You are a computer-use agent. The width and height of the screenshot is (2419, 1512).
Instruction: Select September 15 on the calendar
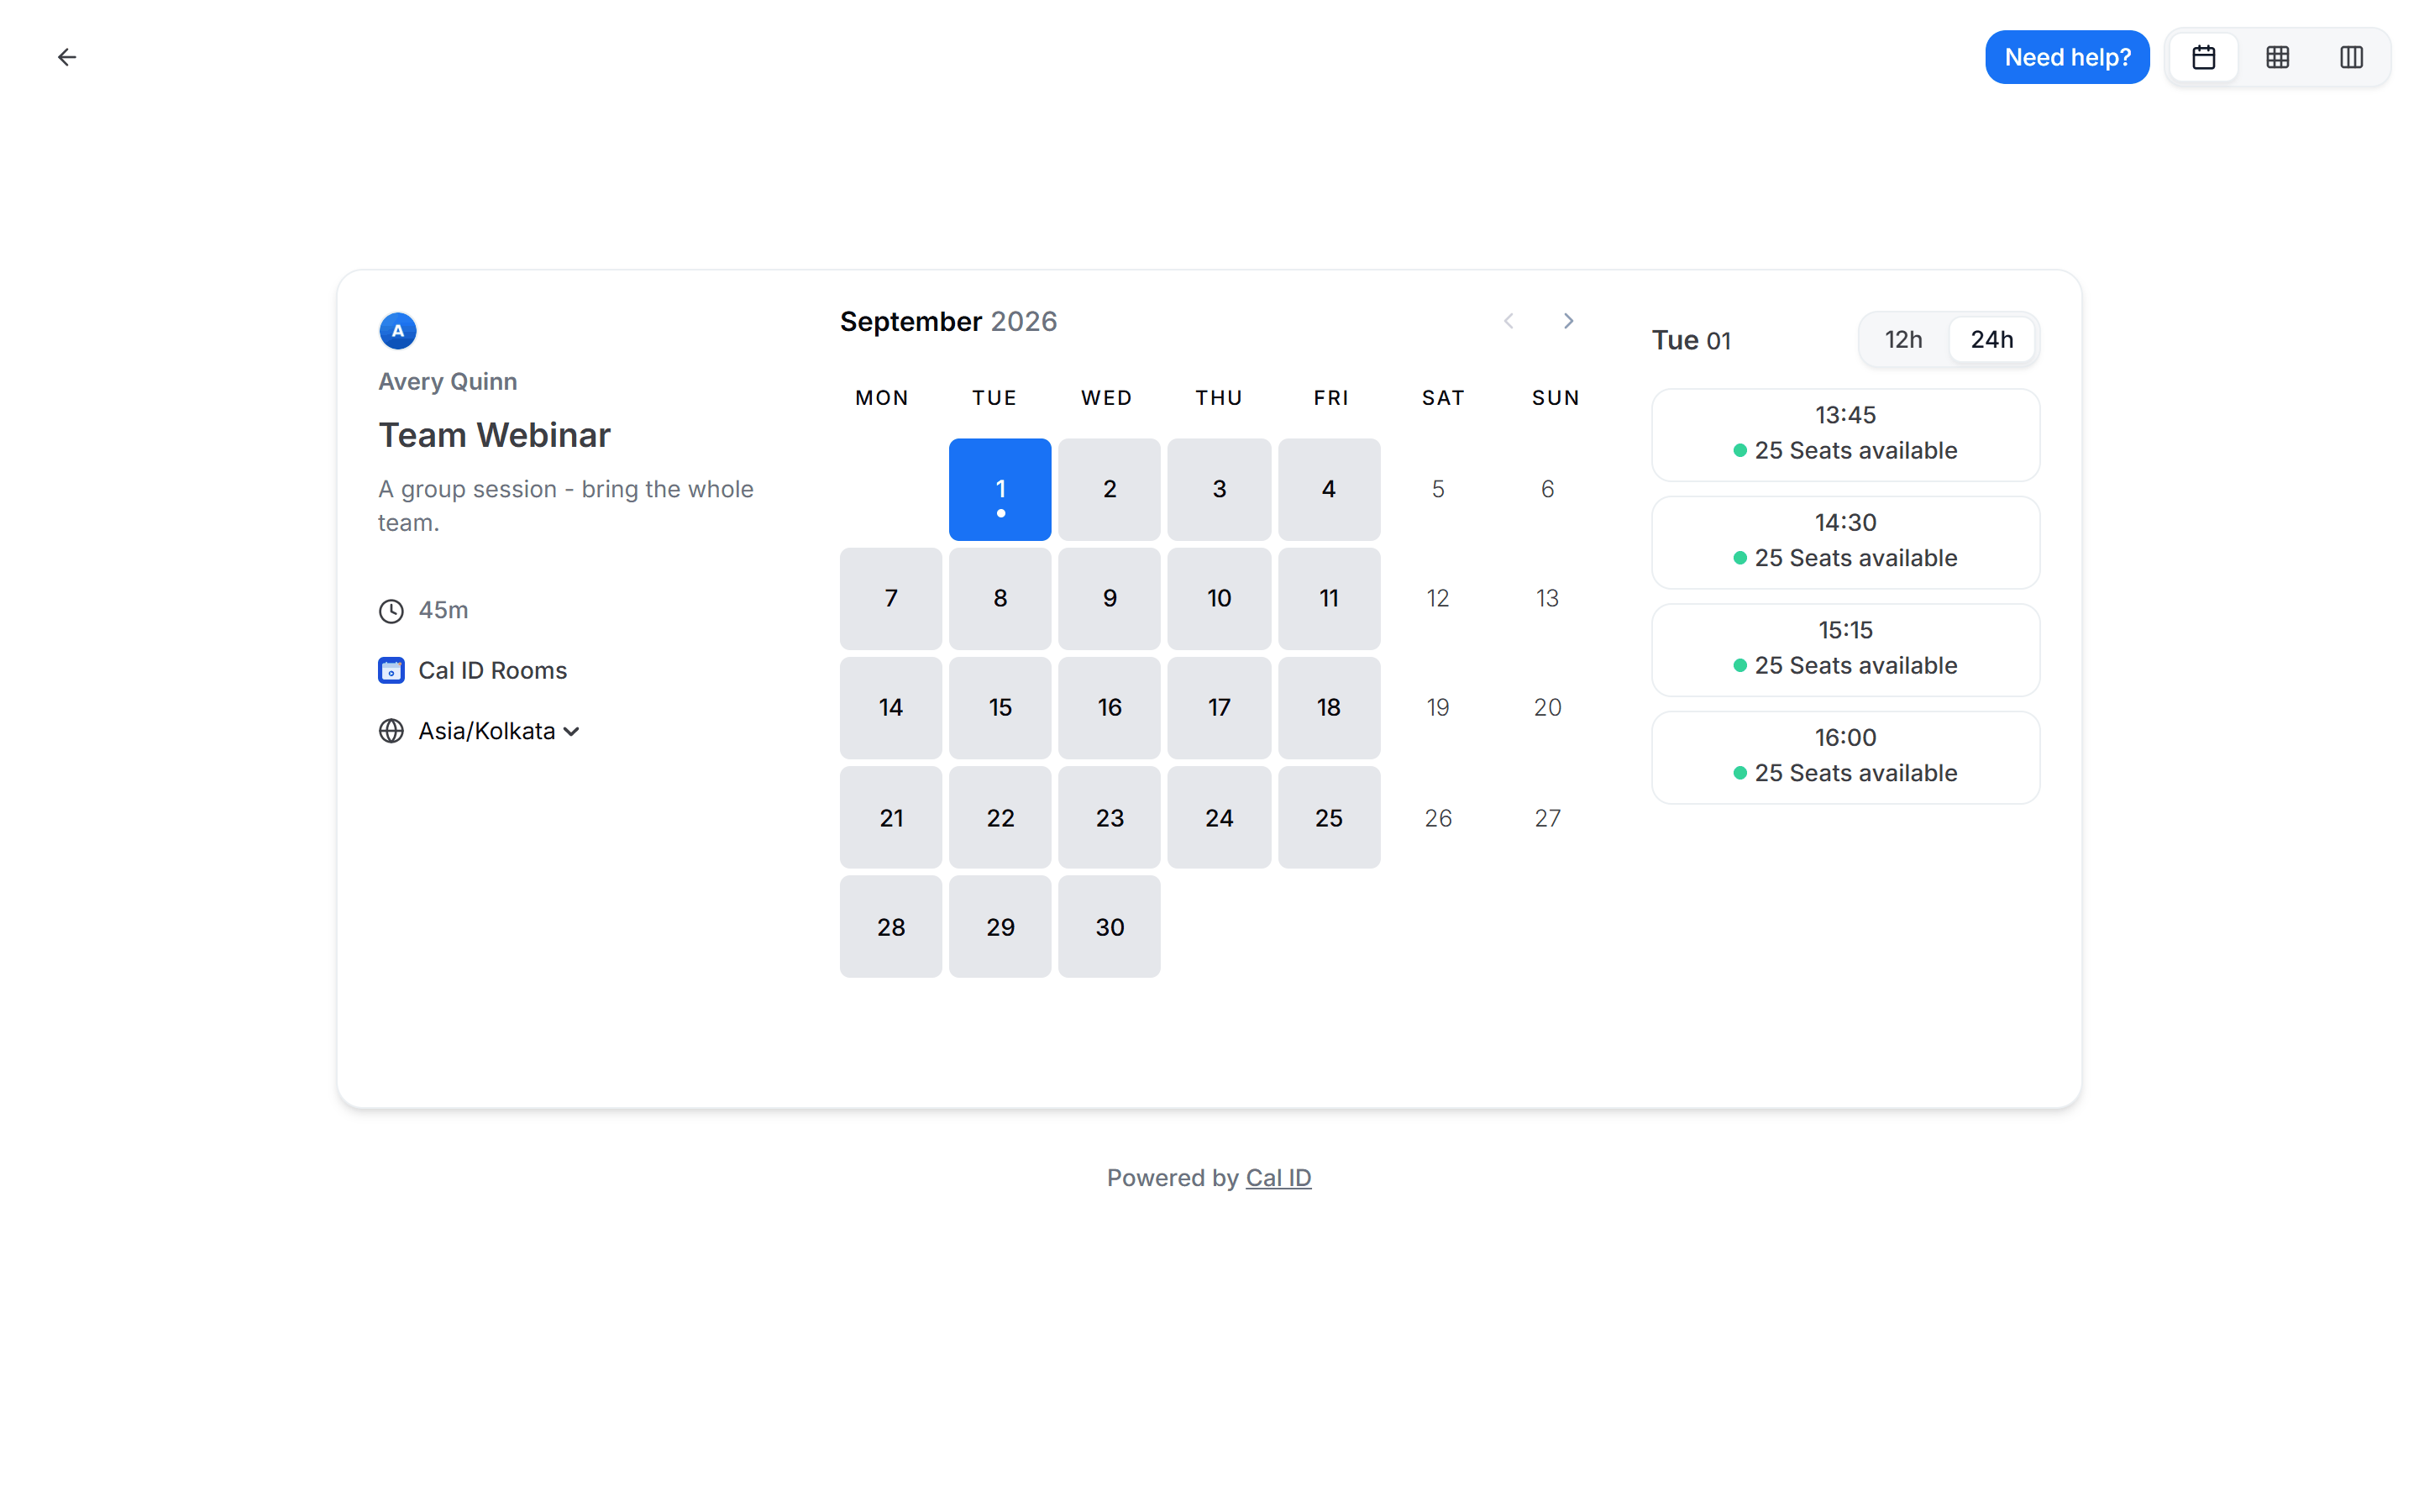(x=1000, y=708)
